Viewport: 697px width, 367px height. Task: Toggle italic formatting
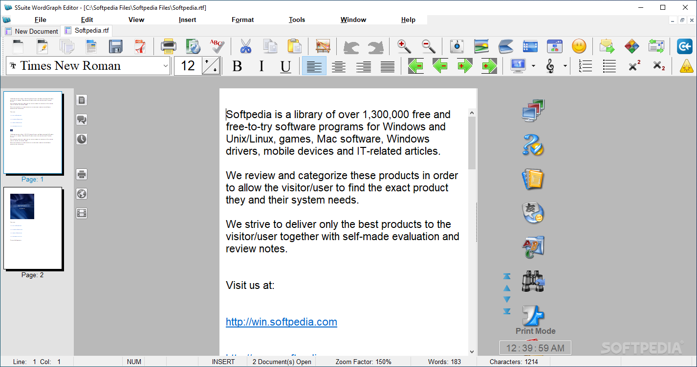point(261,66)
